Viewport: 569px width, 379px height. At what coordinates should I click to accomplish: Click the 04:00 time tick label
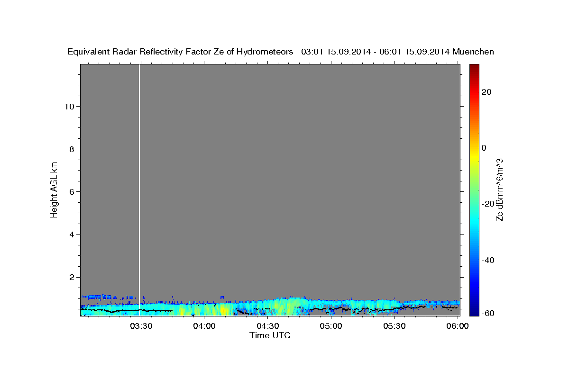[204, 326]
